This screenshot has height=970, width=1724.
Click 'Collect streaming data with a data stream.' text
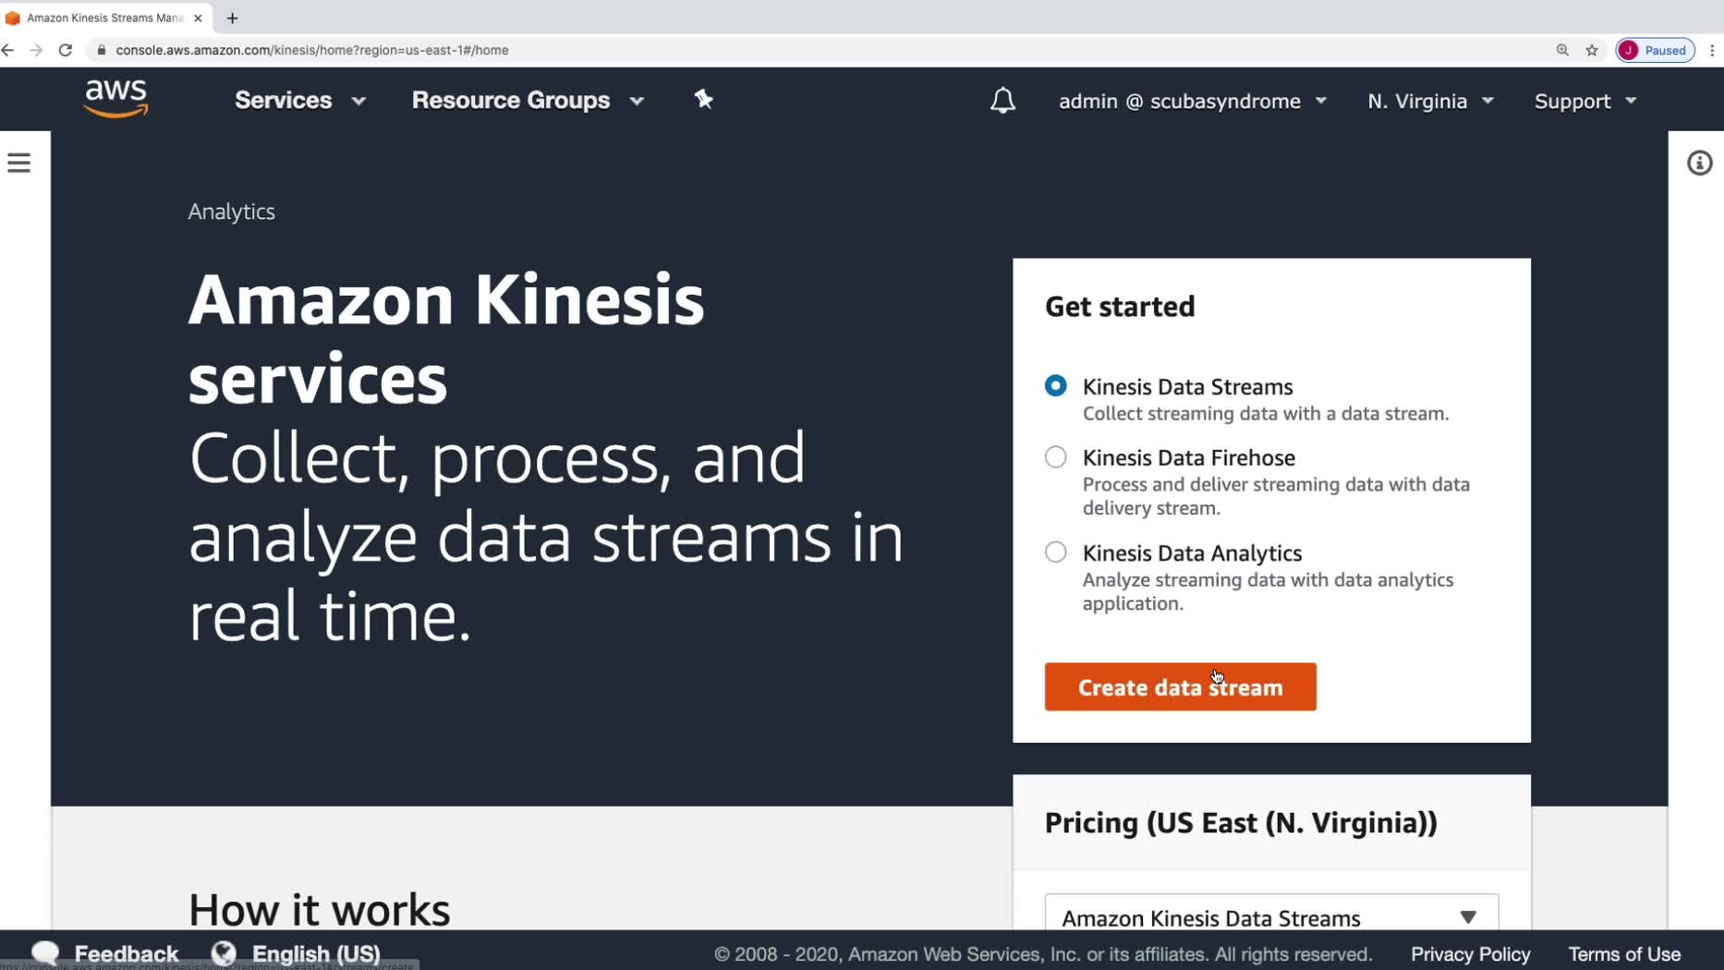click(1266, 413)
